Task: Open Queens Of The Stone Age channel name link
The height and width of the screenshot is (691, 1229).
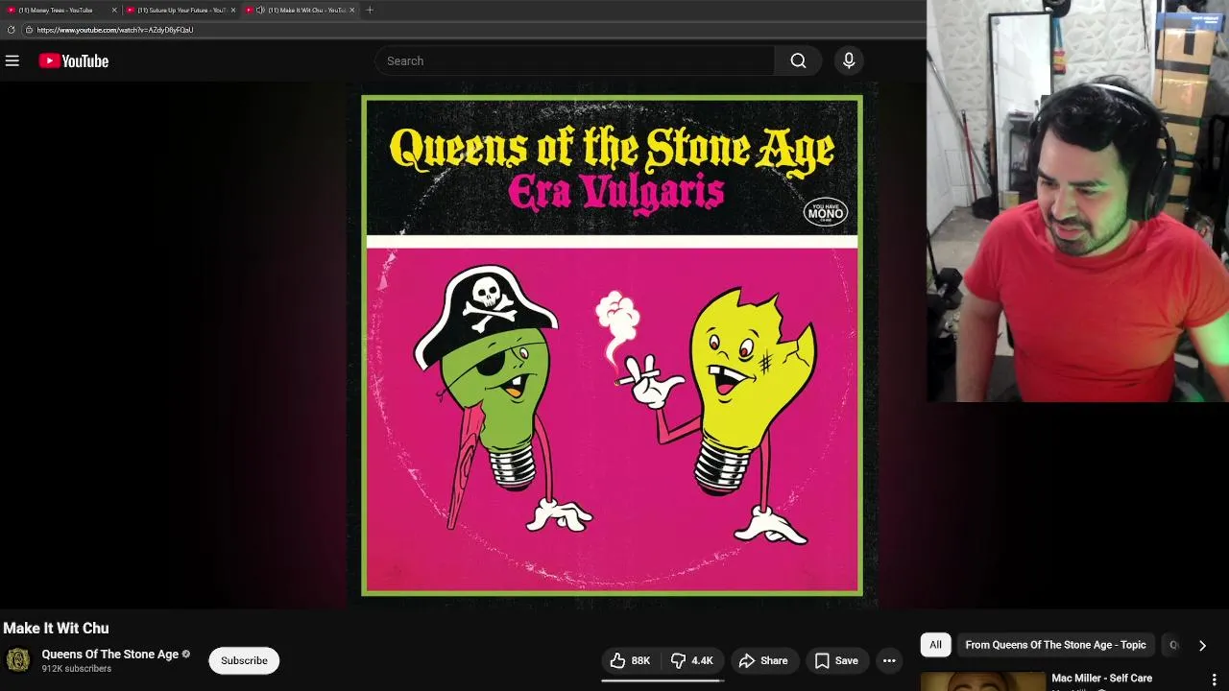Action: (109, 654)
